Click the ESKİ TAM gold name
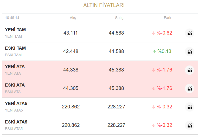The width and height of the screenshot is (198, 137). coord(15,48)
